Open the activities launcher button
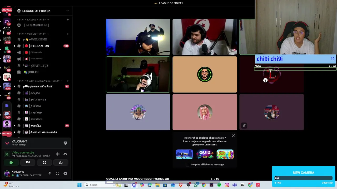 tap(44, 163)
